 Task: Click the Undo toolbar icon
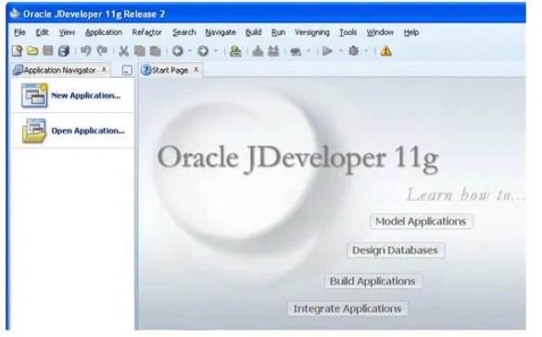(x=86, y=51)
